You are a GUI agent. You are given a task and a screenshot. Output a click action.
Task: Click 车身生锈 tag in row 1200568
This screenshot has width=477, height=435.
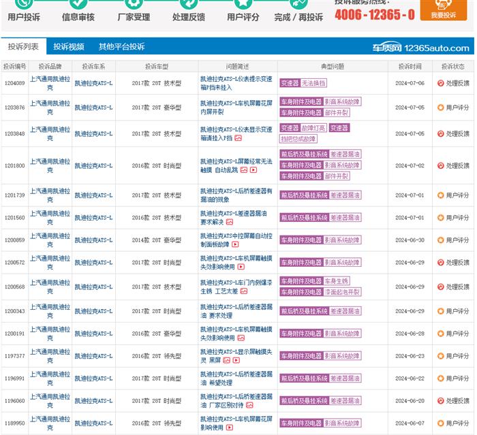click(337, 281)
